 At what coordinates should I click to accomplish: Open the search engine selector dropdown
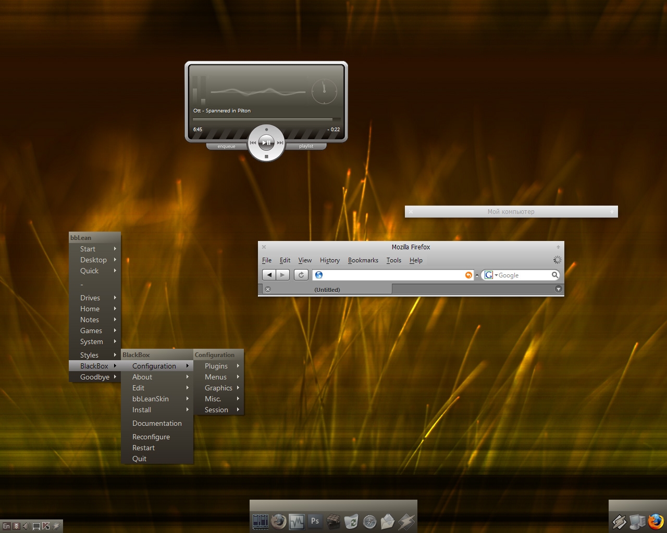click(491, 275)
